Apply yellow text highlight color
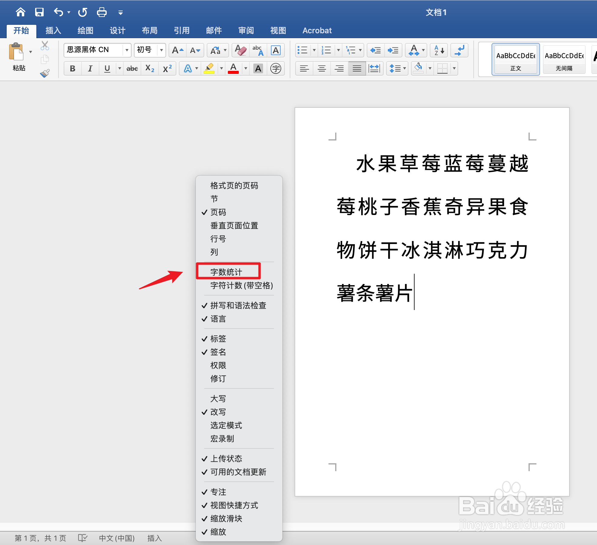 pyautogui.click(x=210, y=68)
